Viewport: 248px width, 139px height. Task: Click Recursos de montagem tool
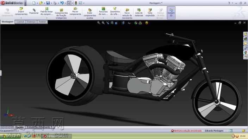(103, 11)
